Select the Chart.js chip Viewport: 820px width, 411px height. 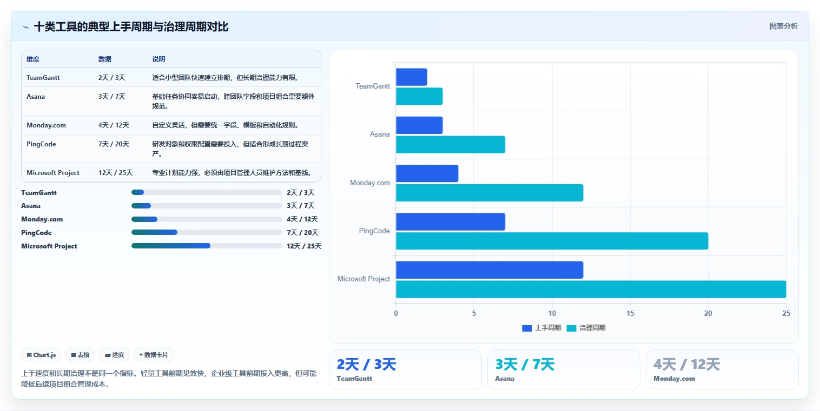click(41, 355)
